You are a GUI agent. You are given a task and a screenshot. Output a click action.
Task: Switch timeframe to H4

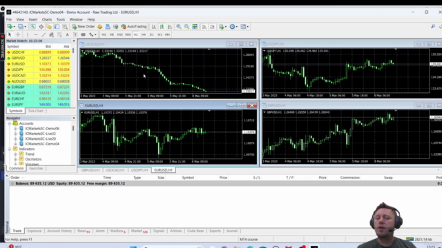tap(144, 34)
